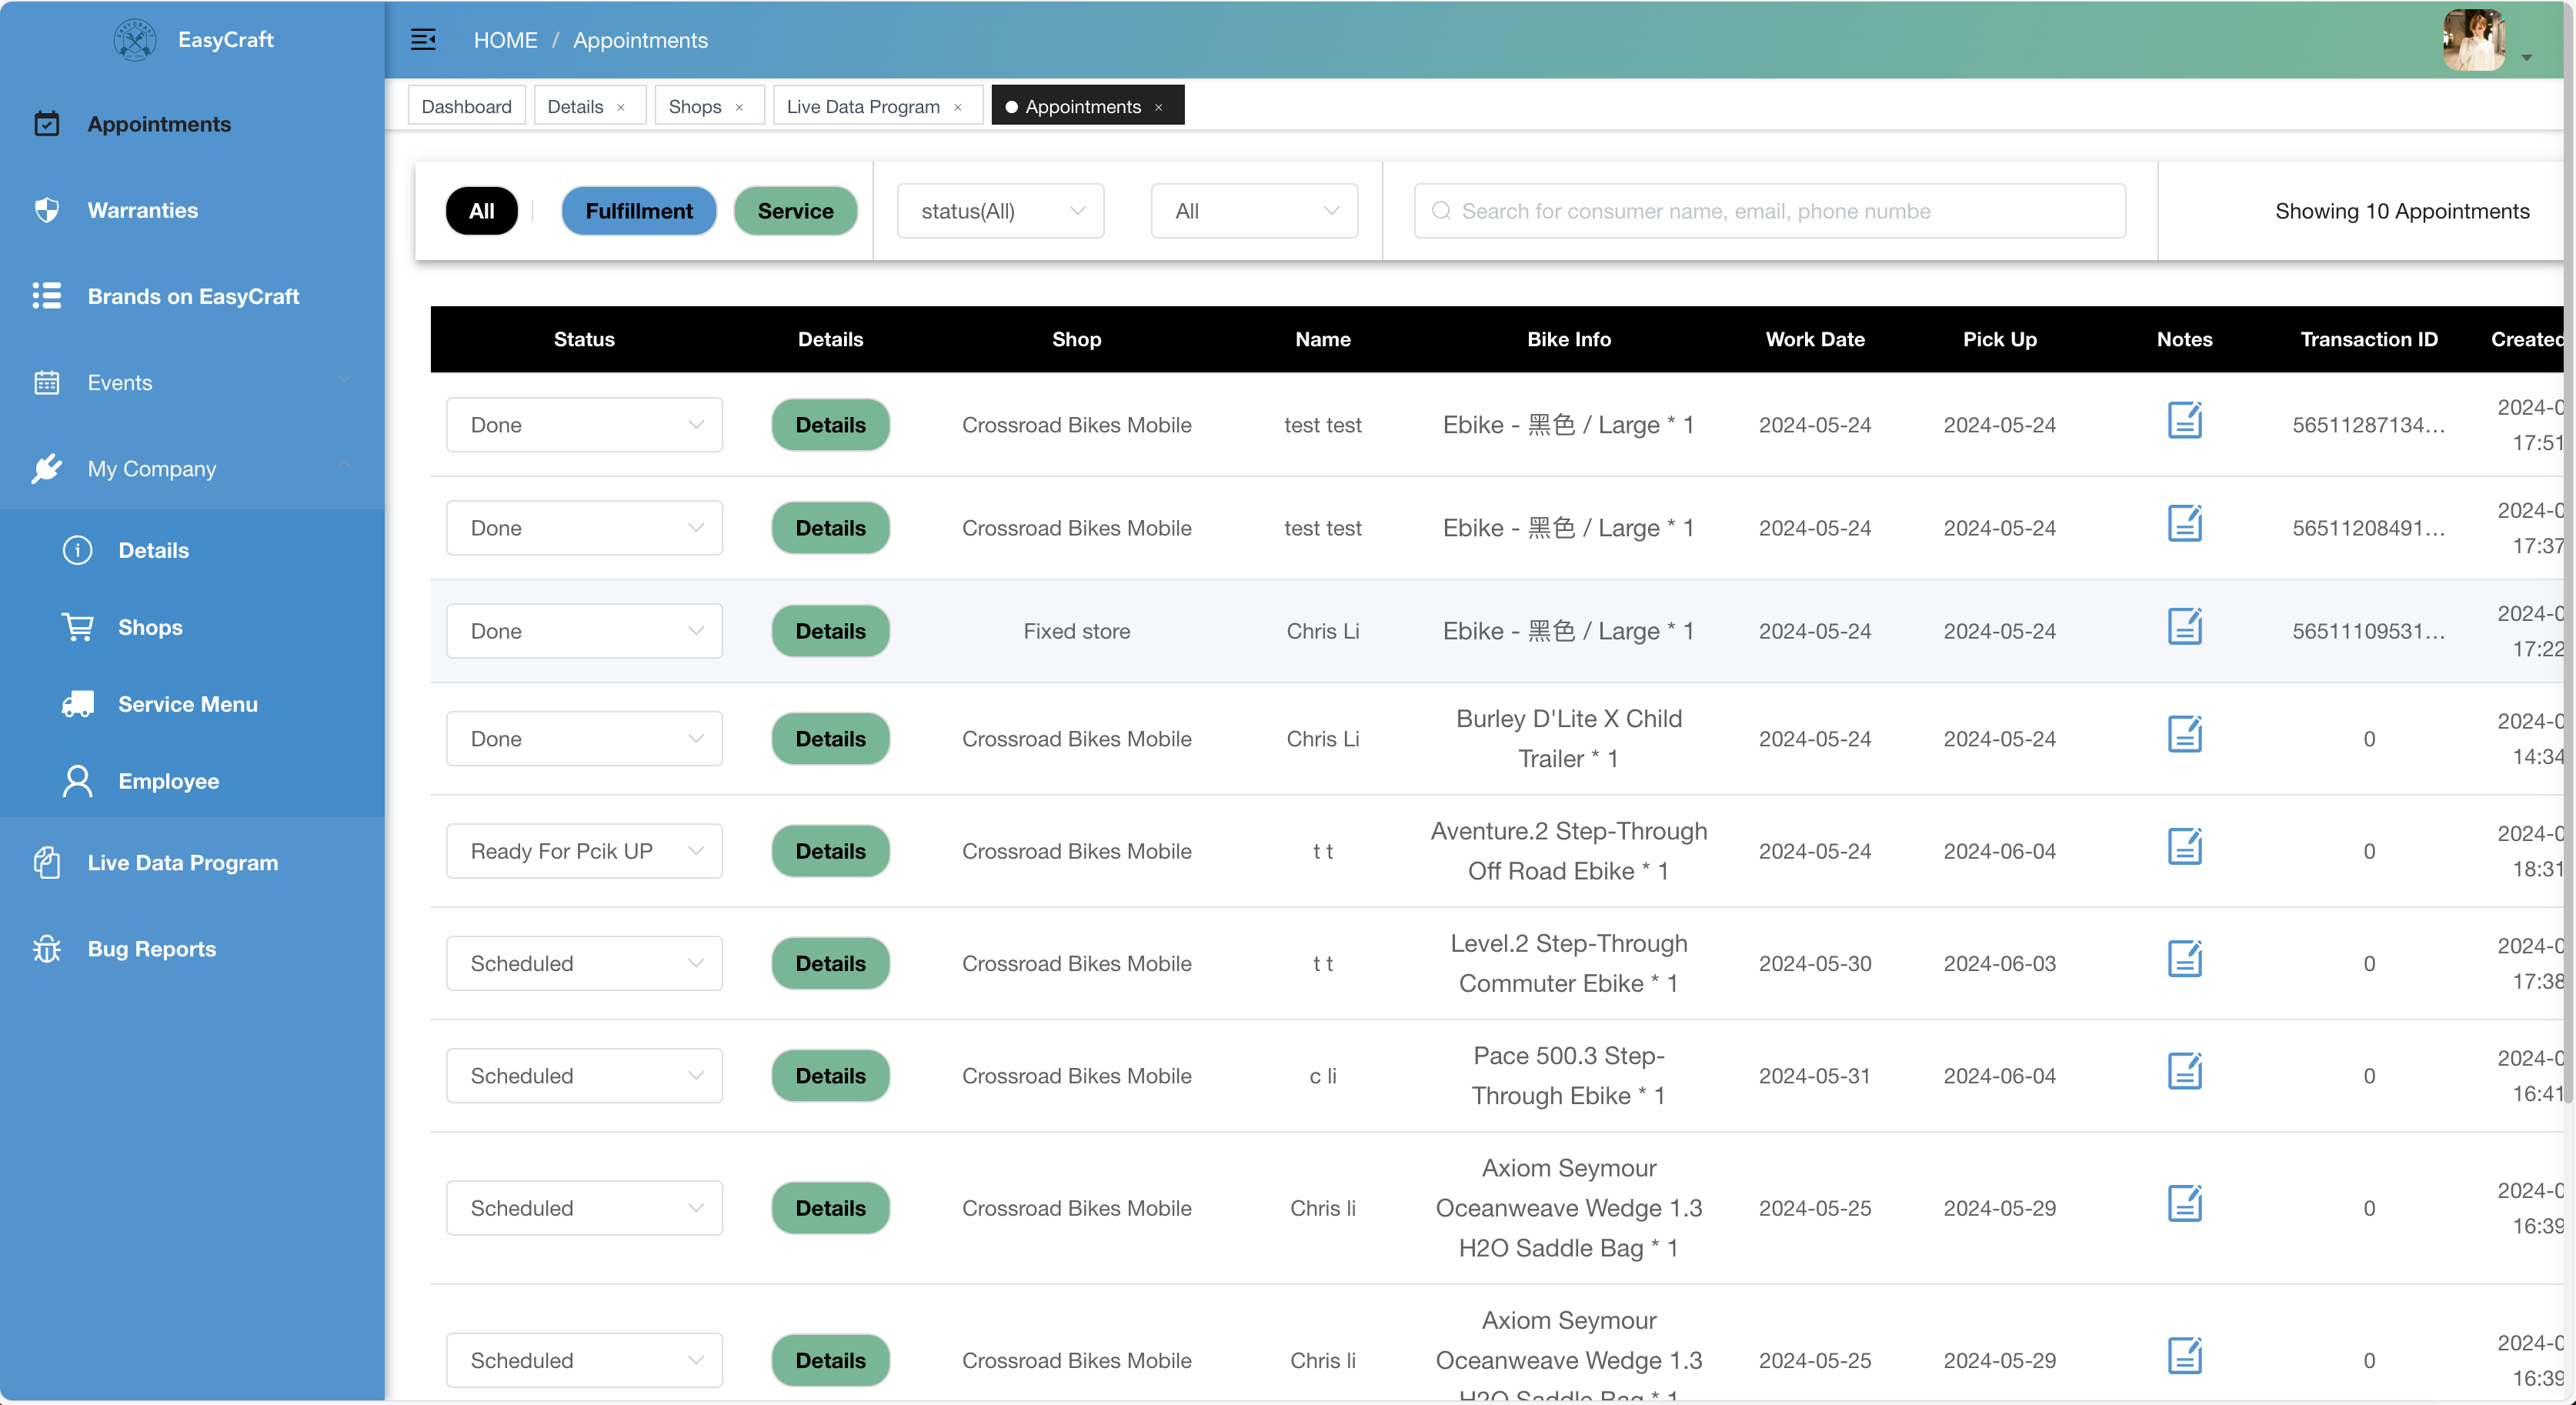Click the Shops cart icon in sidebar
Screen dimensions: 2576x1405
tap(78, 627)
